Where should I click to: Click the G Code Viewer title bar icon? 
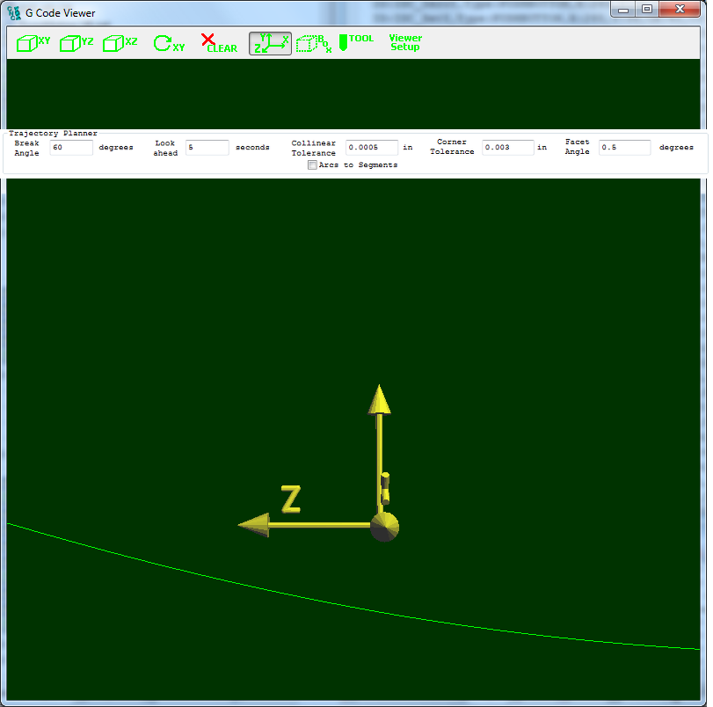(x=14, y=12)
